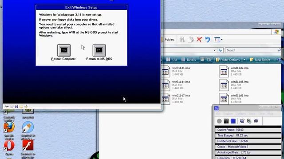The height and width of the screenshot is (159, 284).
Task: Click the magnifier icon in the Search box
Action: coord(279,50)
